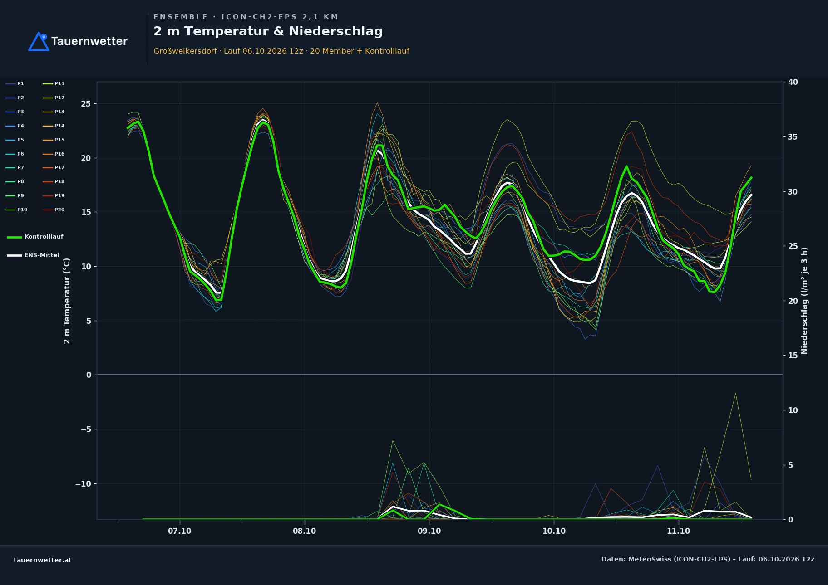828x585 pixels.
Task: Click the 11.10 date axis label
Action: (x=679, y=531)
